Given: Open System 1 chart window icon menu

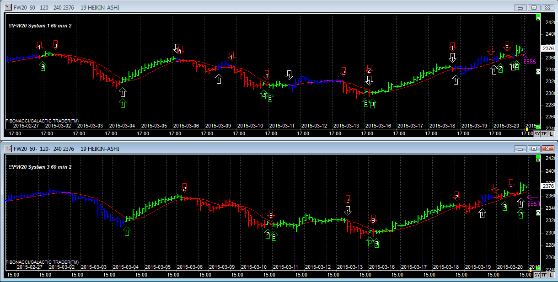Looking at the screenshot, I should (8, 7).
